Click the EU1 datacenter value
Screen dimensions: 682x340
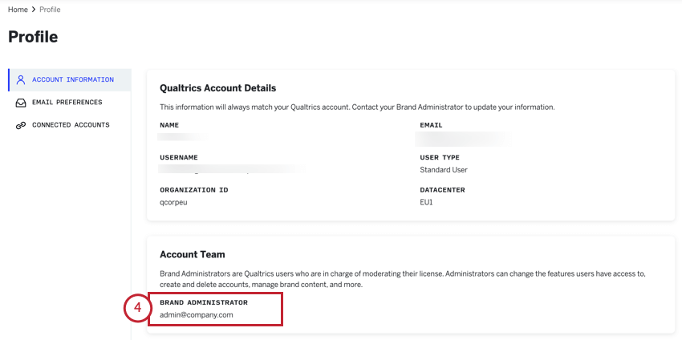click(427, 203)
